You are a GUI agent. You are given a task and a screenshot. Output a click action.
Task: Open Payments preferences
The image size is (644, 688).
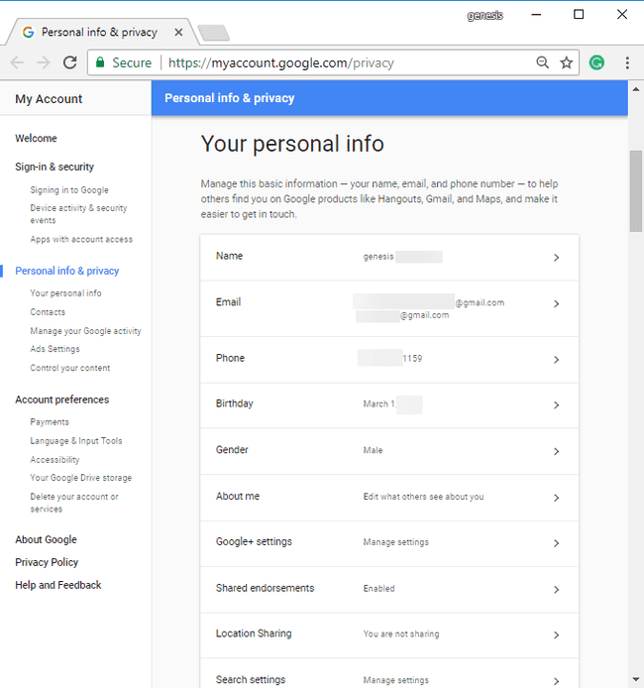pyautogui.click(x=50, y=422)
